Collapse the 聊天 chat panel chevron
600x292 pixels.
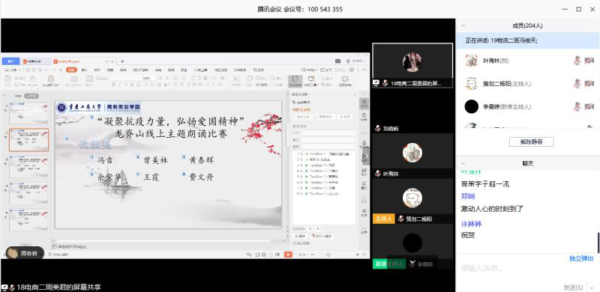463,163
